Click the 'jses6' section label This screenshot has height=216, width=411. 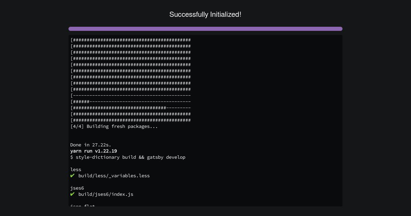click(77, 188)
